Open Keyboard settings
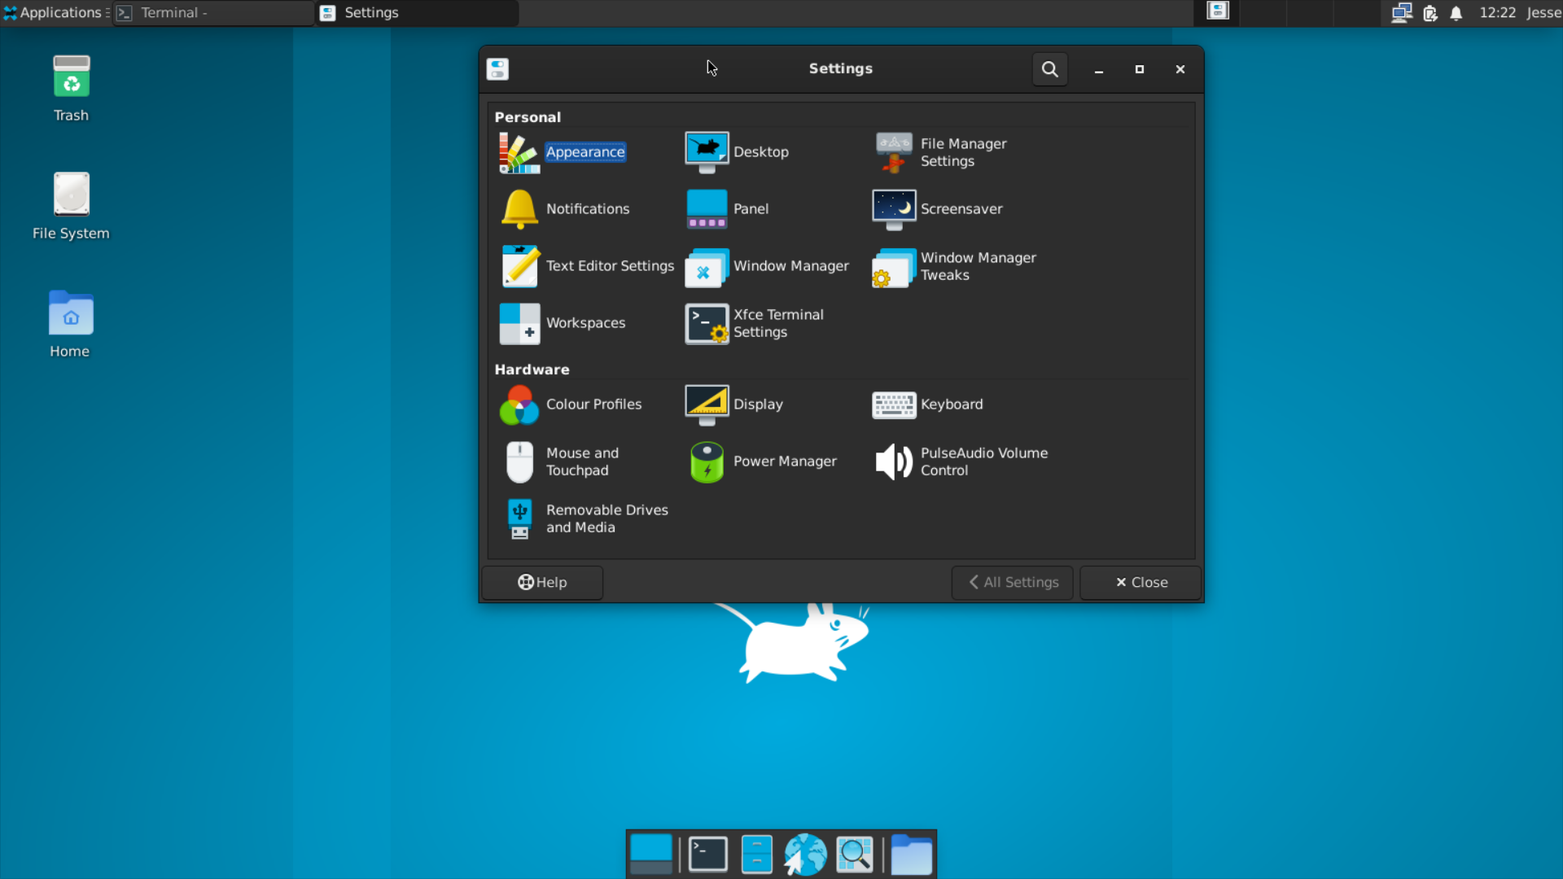1563x879 pixels. [928, 405]
